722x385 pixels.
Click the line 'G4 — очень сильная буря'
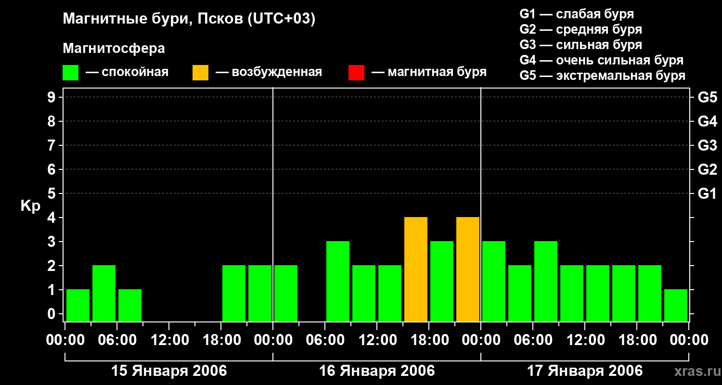(x=602, y=60)
